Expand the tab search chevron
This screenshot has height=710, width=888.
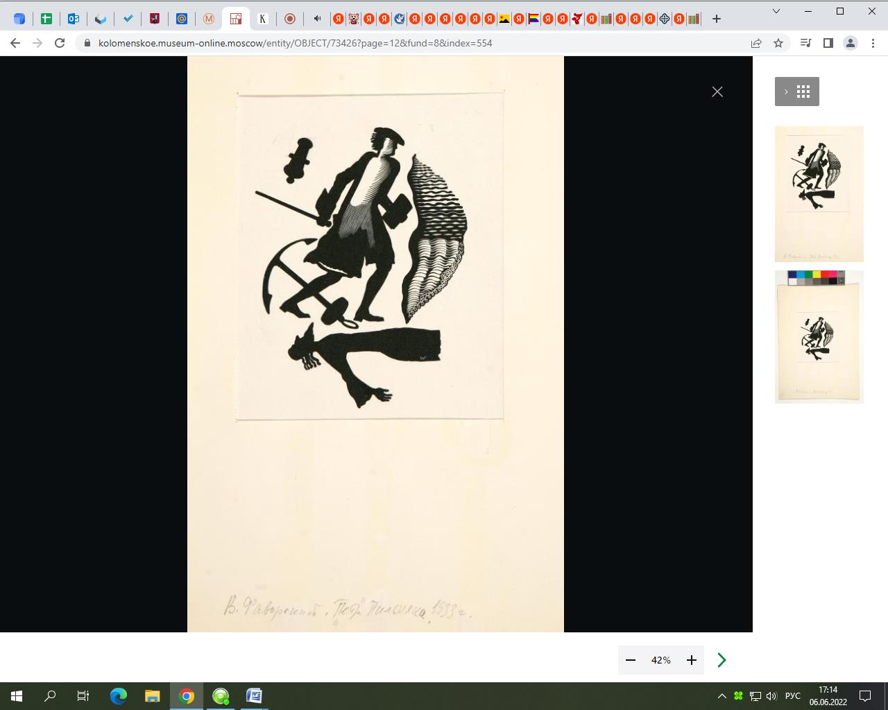[x=776, y=11]
